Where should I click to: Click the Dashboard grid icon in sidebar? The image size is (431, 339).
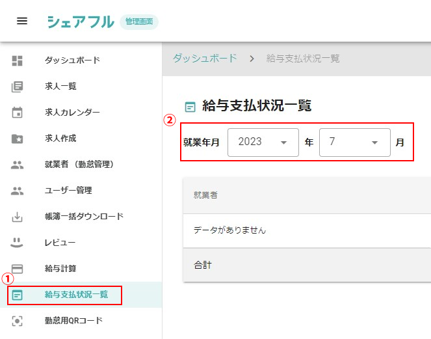[18, 61]
